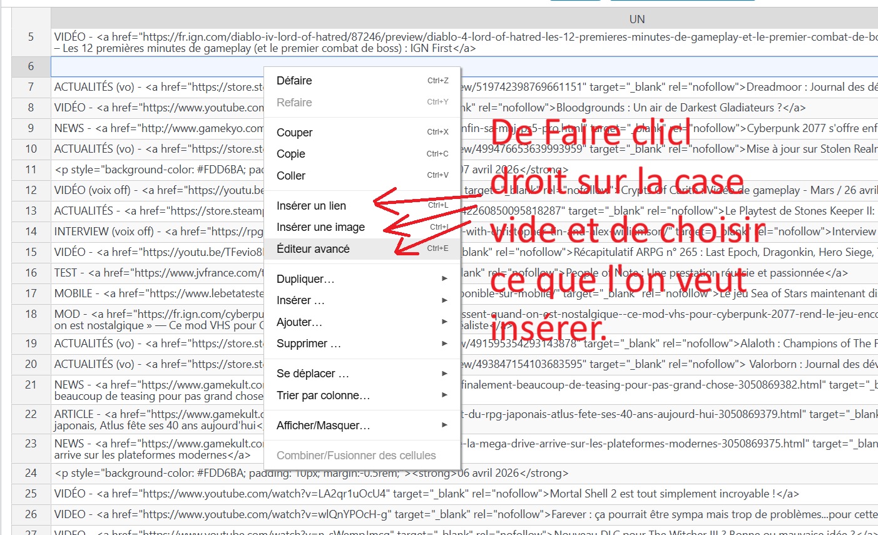Click the Mortal Shell 2 video cell
This screenshot has width=878, height=535.
click(x=464, y=494)
